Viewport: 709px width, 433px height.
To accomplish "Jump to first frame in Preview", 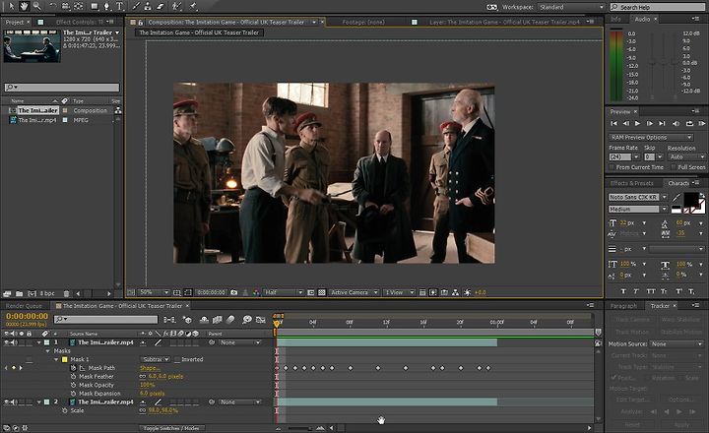I will pyautogui.click(x=613, y=123).
